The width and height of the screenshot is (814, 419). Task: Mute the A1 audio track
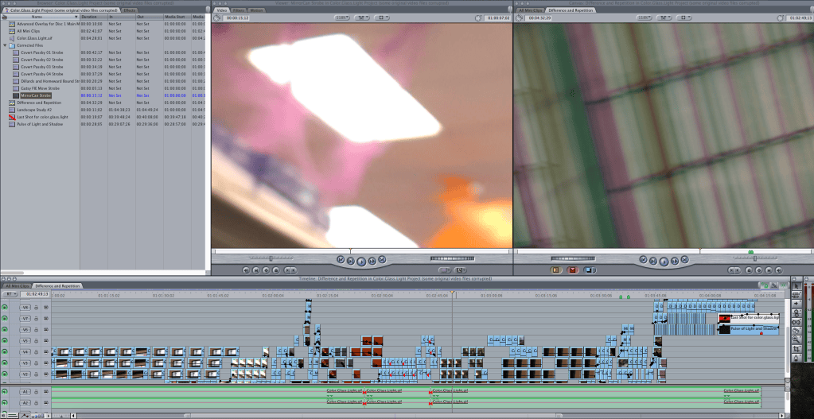pos(5,391)
